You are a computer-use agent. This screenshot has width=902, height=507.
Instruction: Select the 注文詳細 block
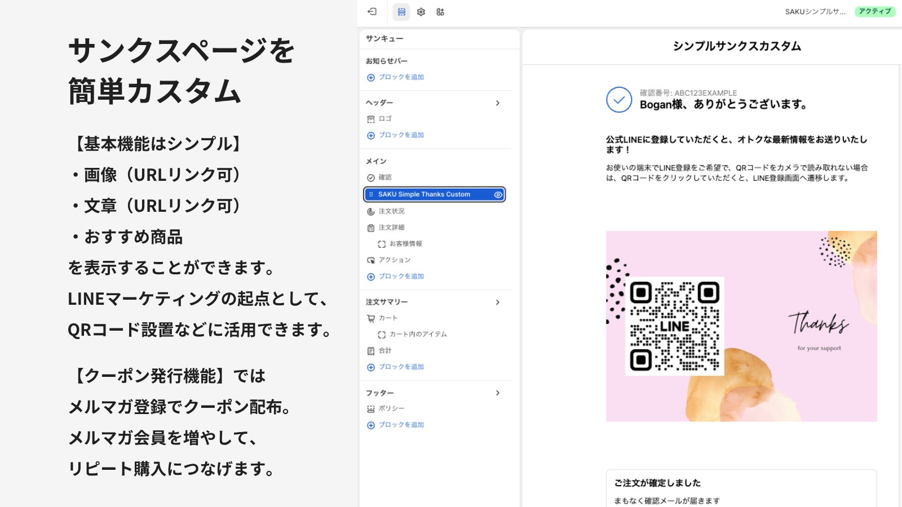[391, 228]
